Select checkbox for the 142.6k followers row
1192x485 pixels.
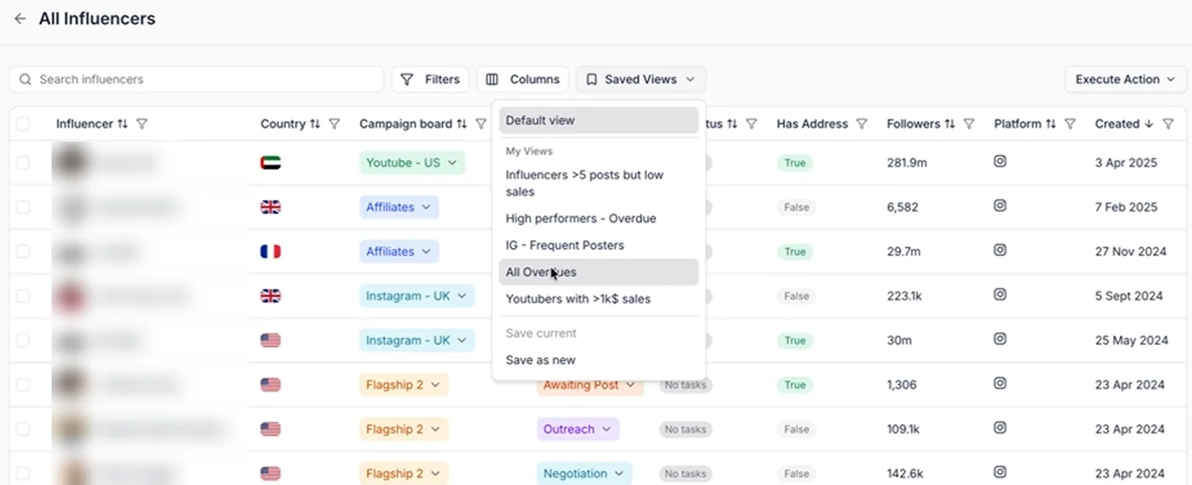coord(22,474)
